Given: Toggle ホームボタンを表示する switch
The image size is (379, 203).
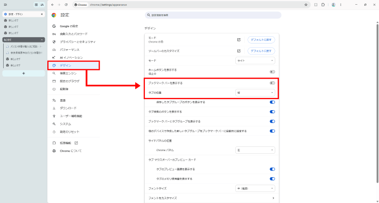Looking at the screenshot, I should pyautogui.click(x=272, y=72).
